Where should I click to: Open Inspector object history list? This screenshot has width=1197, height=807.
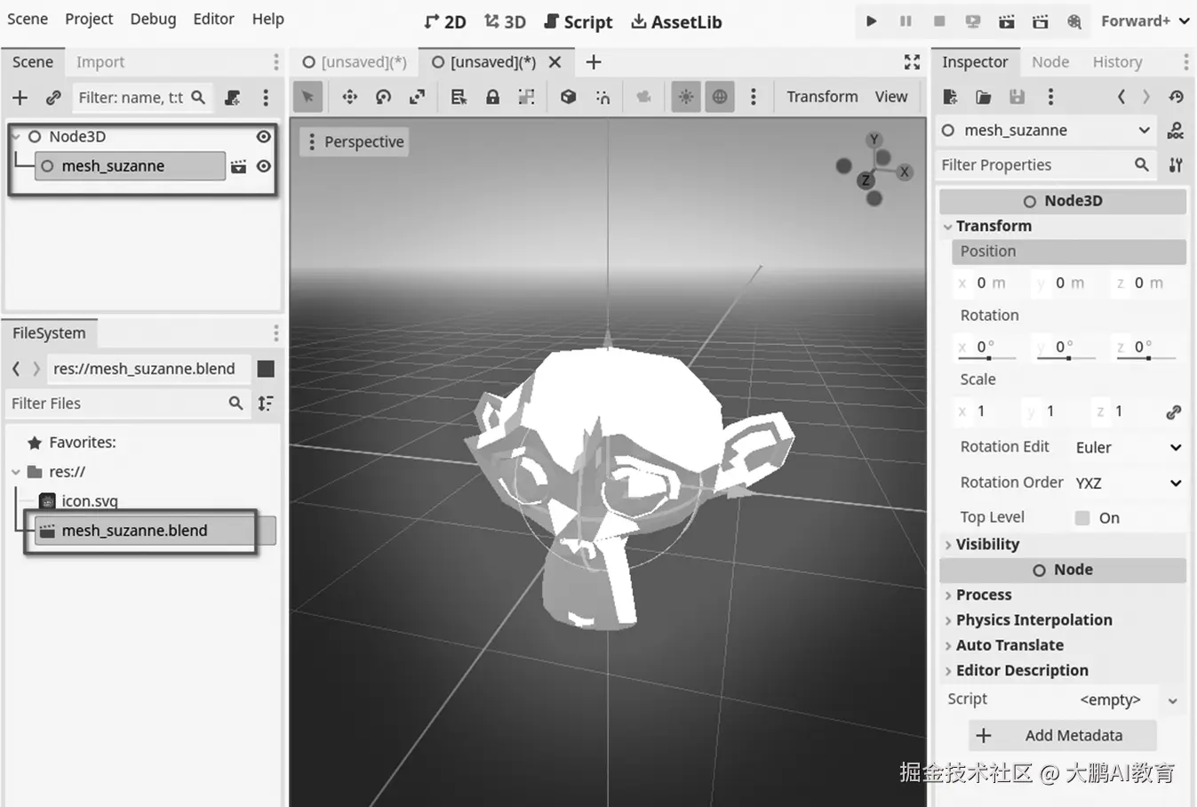tap(1177, 96)
